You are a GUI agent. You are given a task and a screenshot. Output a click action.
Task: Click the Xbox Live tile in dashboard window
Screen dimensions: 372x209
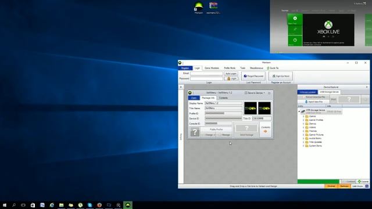coord(328,30)
